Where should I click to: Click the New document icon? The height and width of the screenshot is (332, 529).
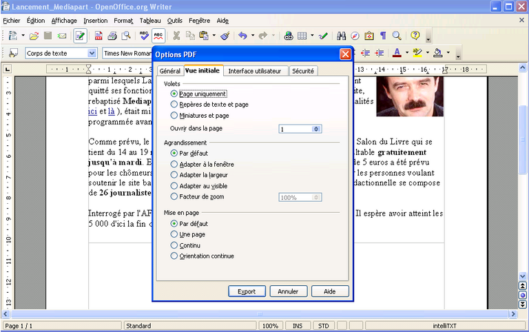pyautogui.click(x=13, y=35)
